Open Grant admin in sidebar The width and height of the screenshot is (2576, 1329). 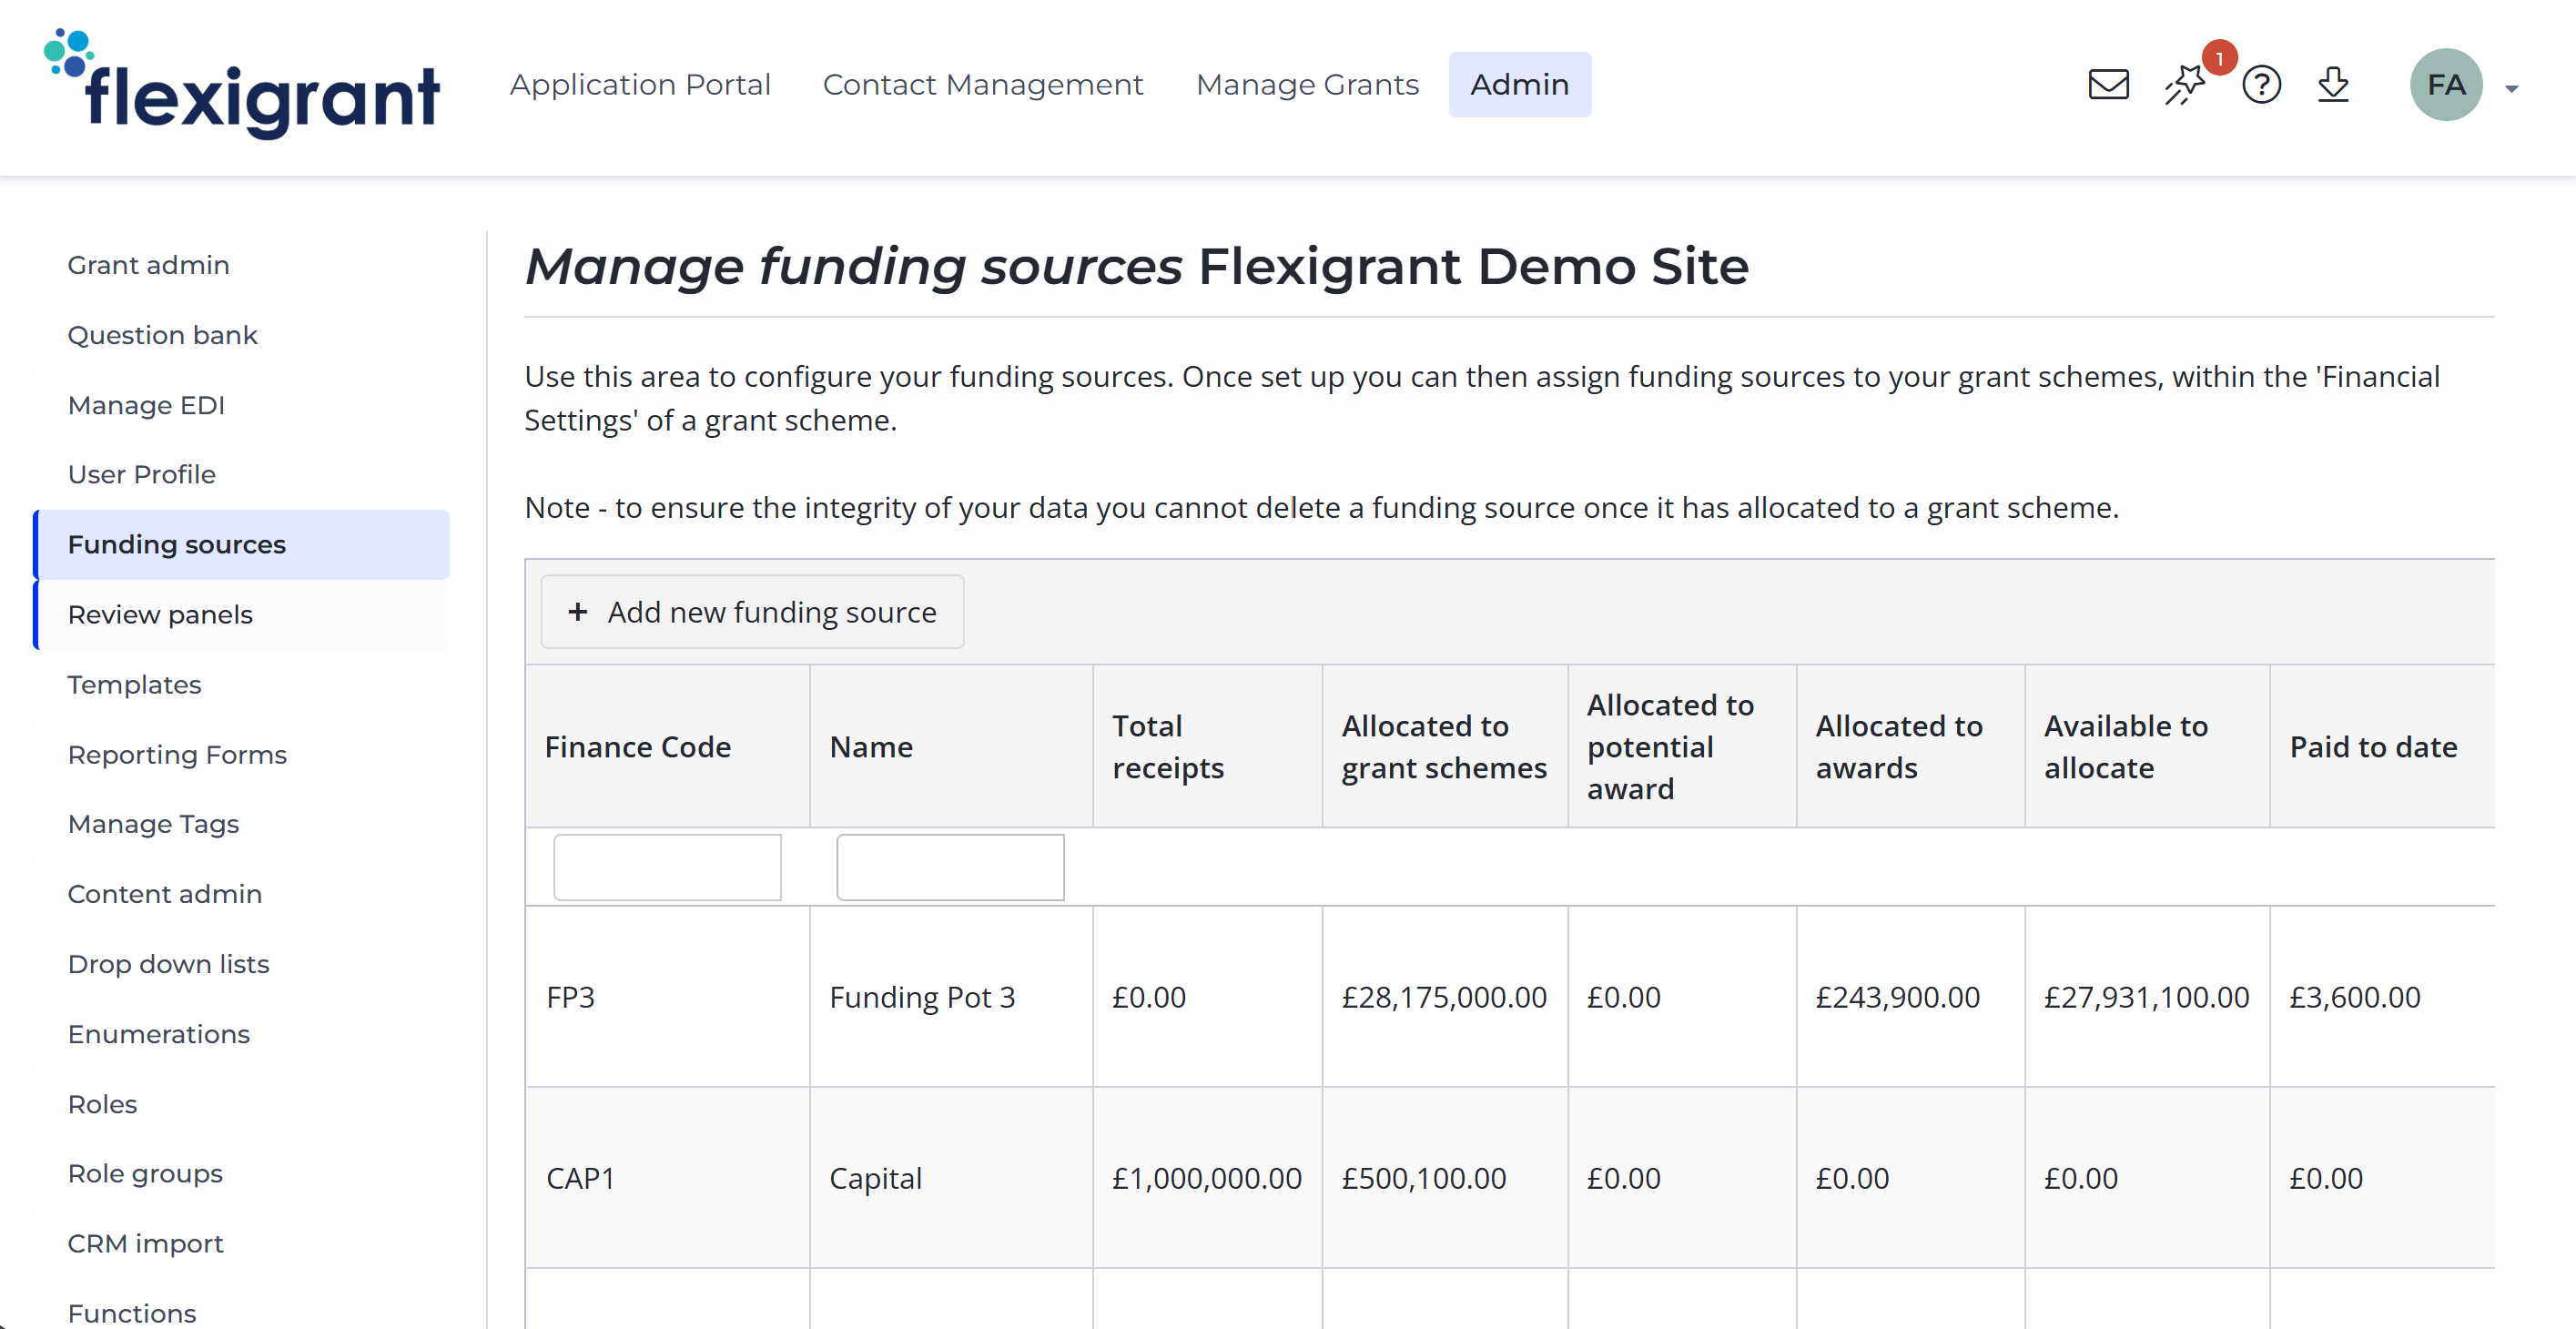coord(149,265)
